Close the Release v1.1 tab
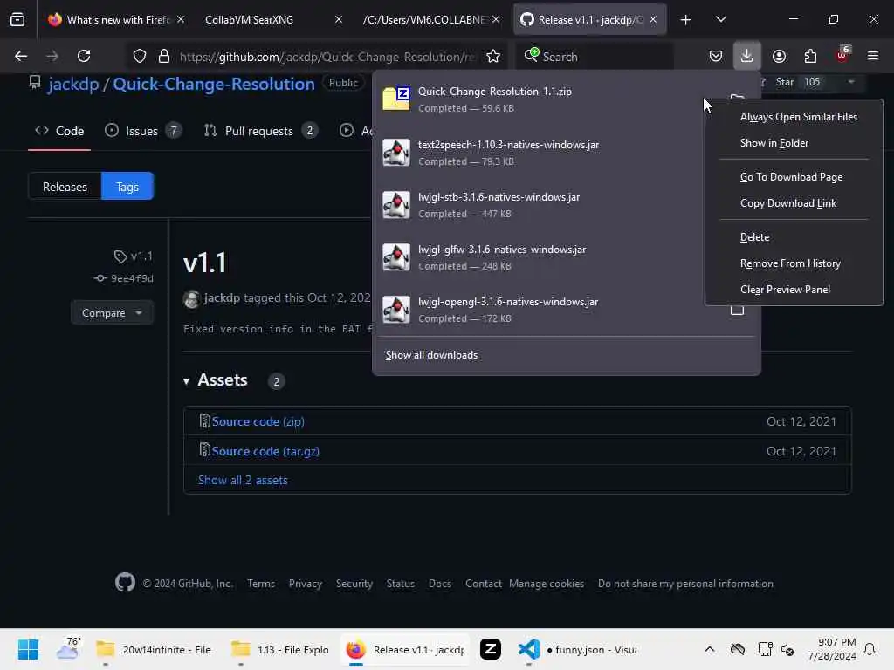This screenshot has width=894, height=670. tap(653, 19)
